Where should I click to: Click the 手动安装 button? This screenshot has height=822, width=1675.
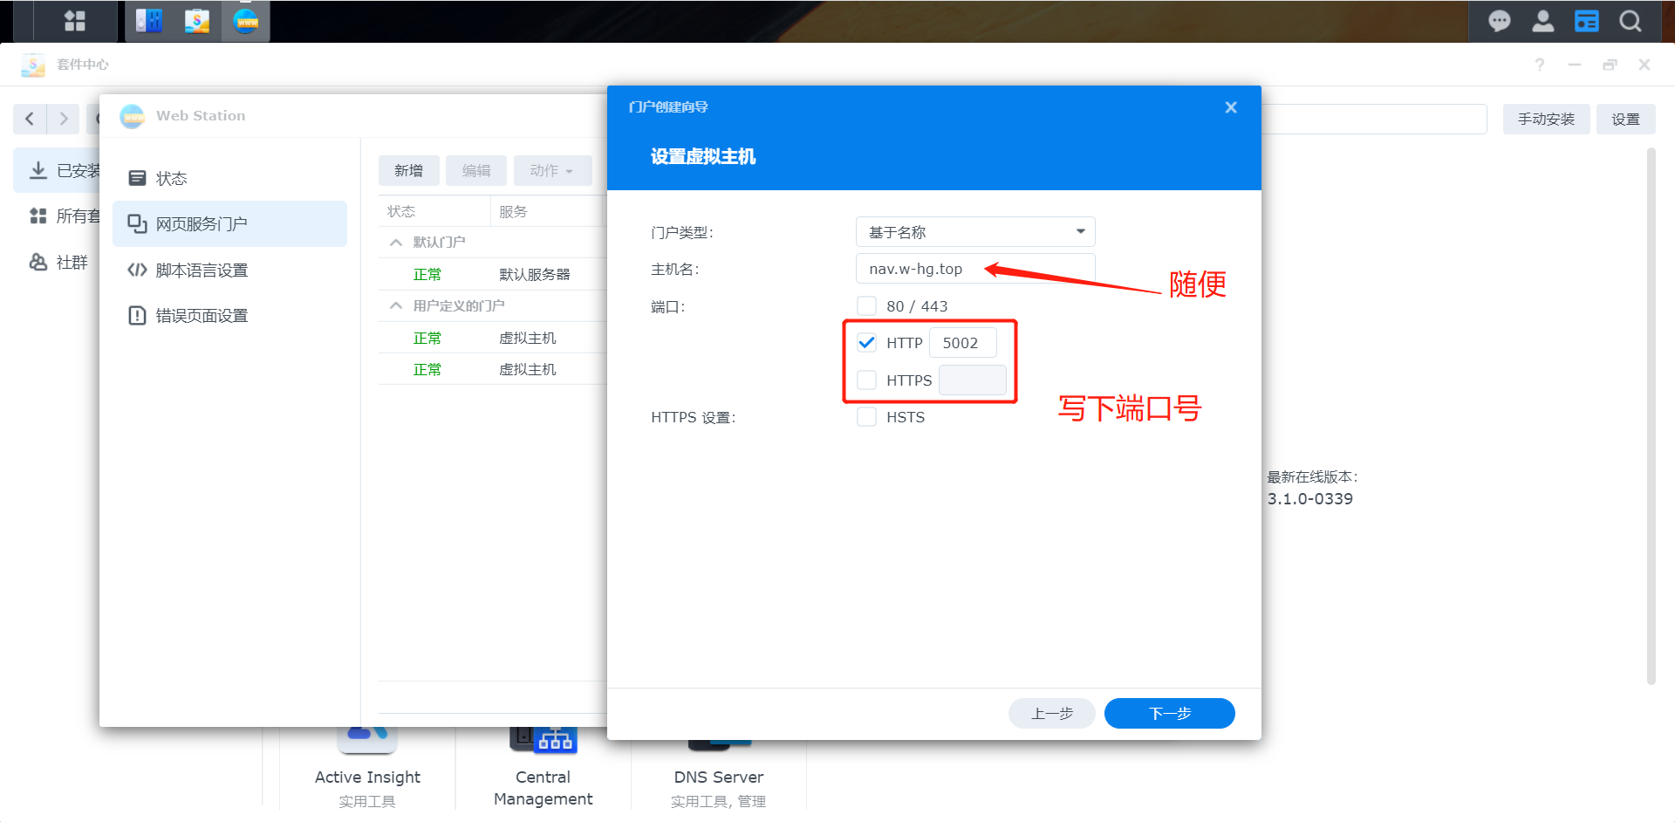click(x=1546, y=119)
